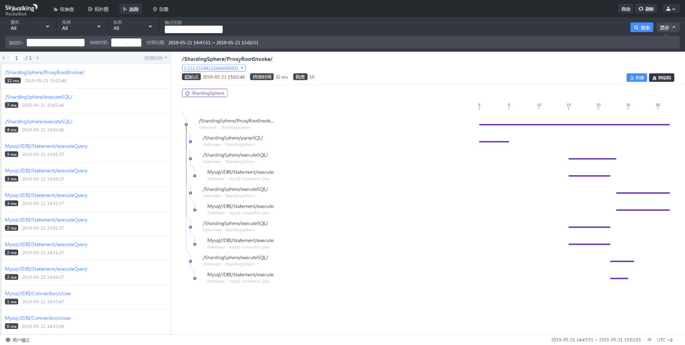Switch to the topology (拓扑图) tab
685x345 pixels.
98,9
